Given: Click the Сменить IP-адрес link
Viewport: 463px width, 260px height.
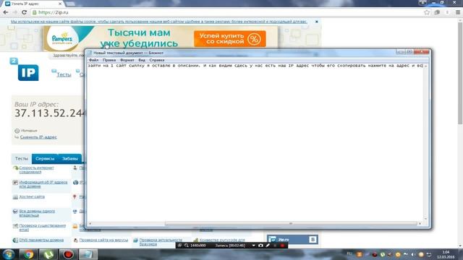Looking at the screenshot, I should tap(38, 137).
